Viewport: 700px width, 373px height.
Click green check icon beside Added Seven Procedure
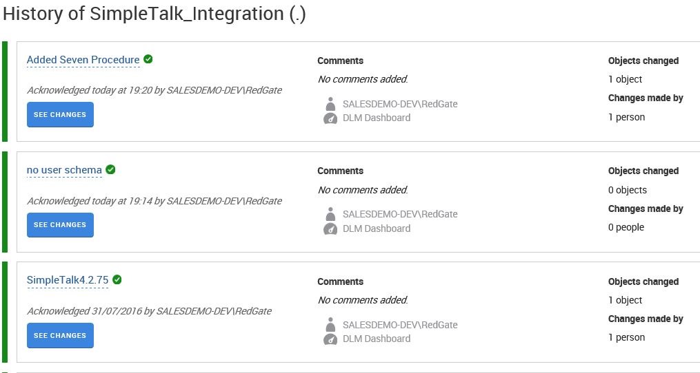(x=148, y=59)
